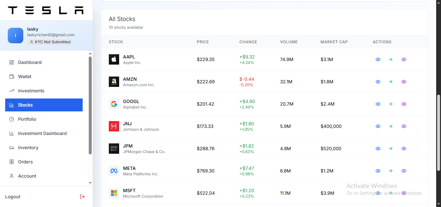
Task: Click the sidebar scrollbar up arrow
Action: point(90,54)
